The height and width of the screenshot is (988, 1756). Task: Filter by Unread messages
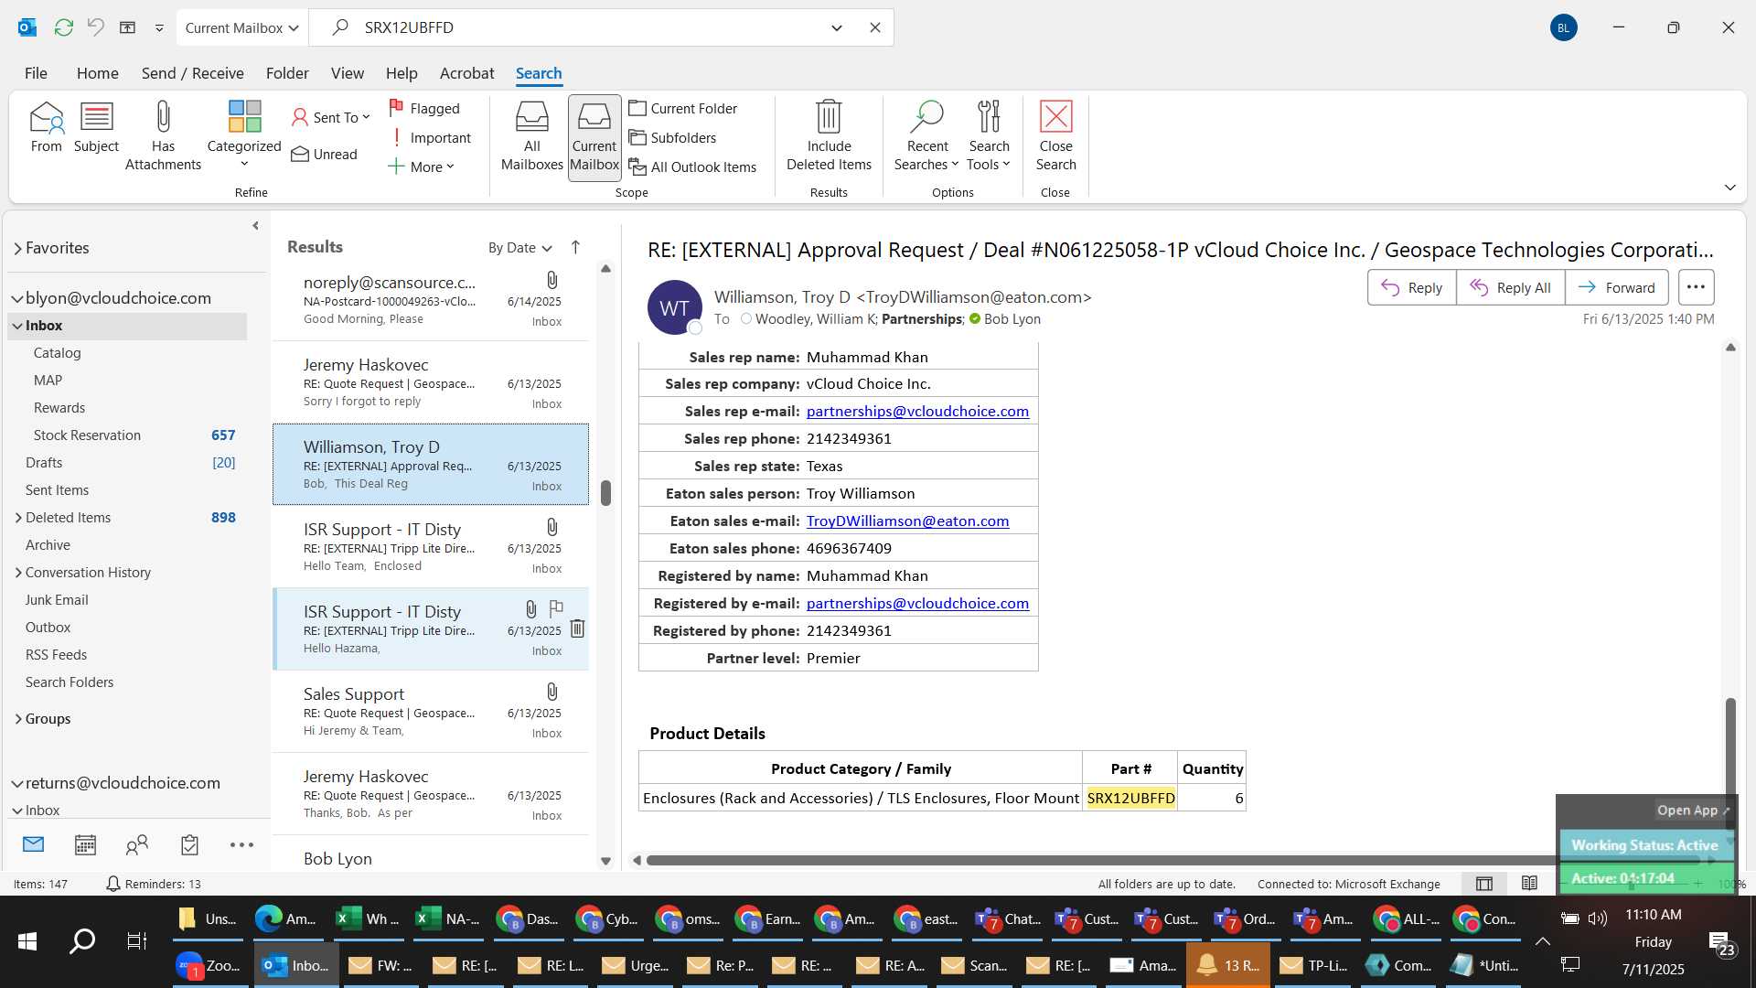325,154
